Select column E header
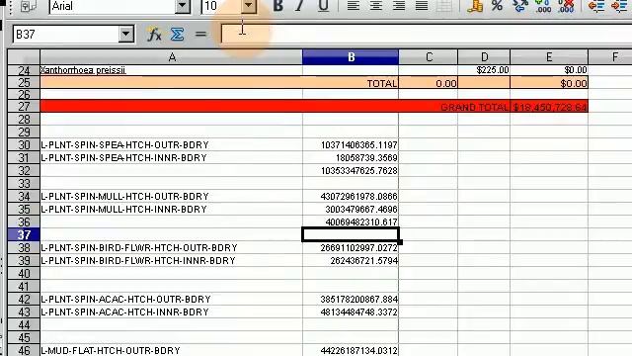The width and height of the screenshot is (632, 356). click(549, 57)
